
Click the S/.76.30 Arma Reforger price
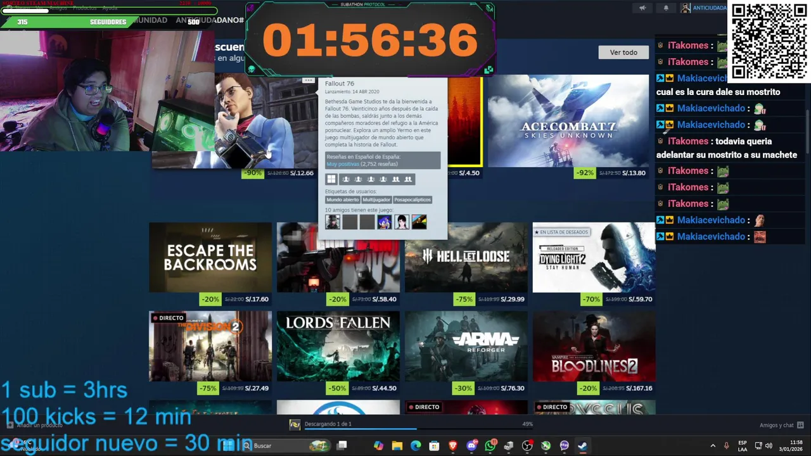512,388
